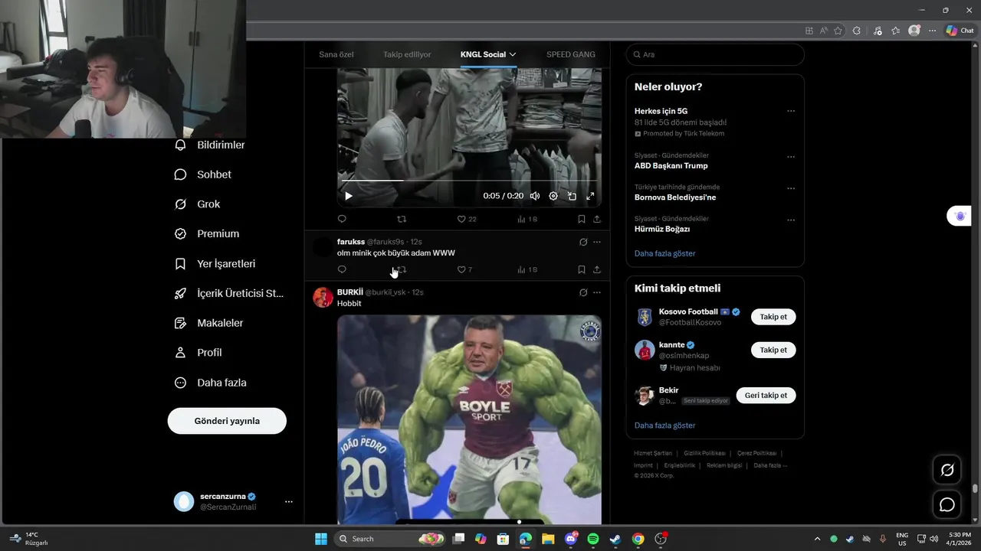Open floating Grok button

947,470
